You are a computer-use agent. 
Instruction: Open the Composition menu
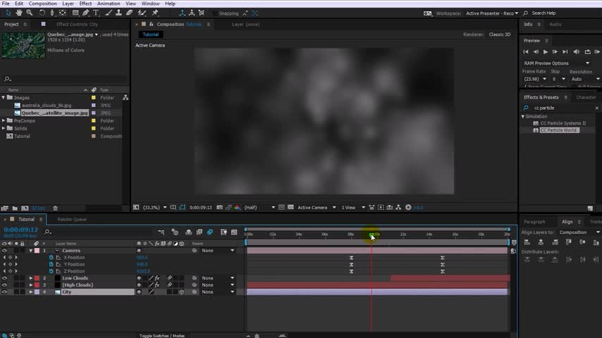pos(42,4)
